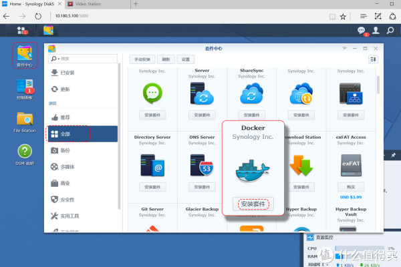Screen dimensions: 401x267
Task: Click the Manual Install button
Action: (142, 59)
